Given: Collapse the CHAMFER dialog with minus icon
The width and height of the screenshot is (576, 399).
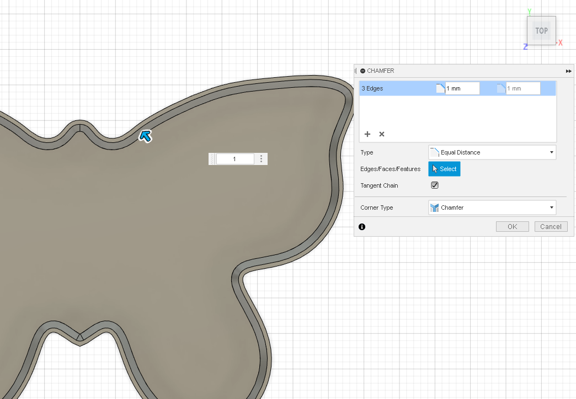Looking at the screenshot, I should pyautogui.click(x=362, y=71).
